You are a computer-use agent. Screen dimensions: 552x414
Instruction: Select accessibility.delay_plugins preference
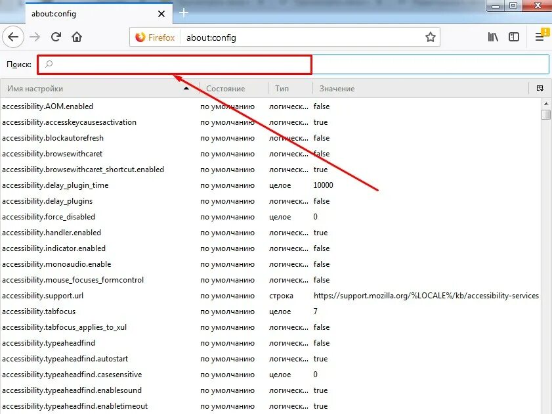[270, 201]
